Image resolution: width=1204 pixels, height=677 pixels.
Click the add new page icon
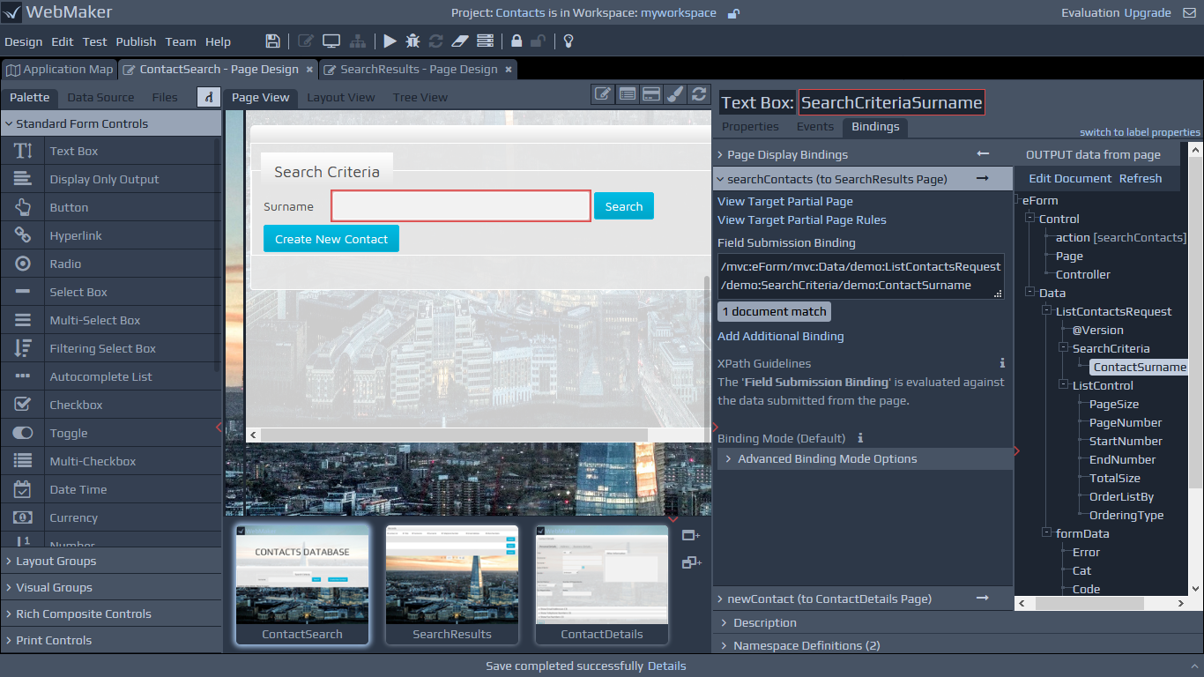[x=691, y=535]
